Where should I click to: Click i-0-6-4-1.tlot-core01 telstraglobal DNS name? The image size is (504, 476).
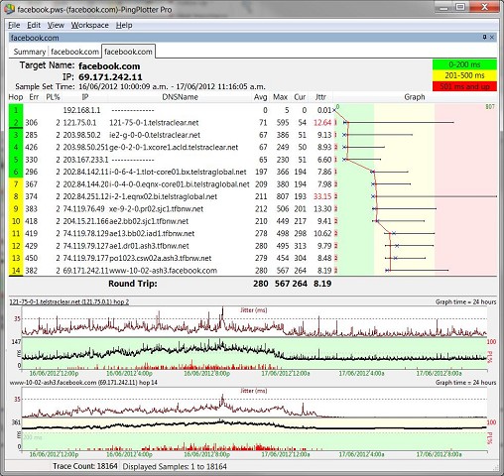(178, 172)
